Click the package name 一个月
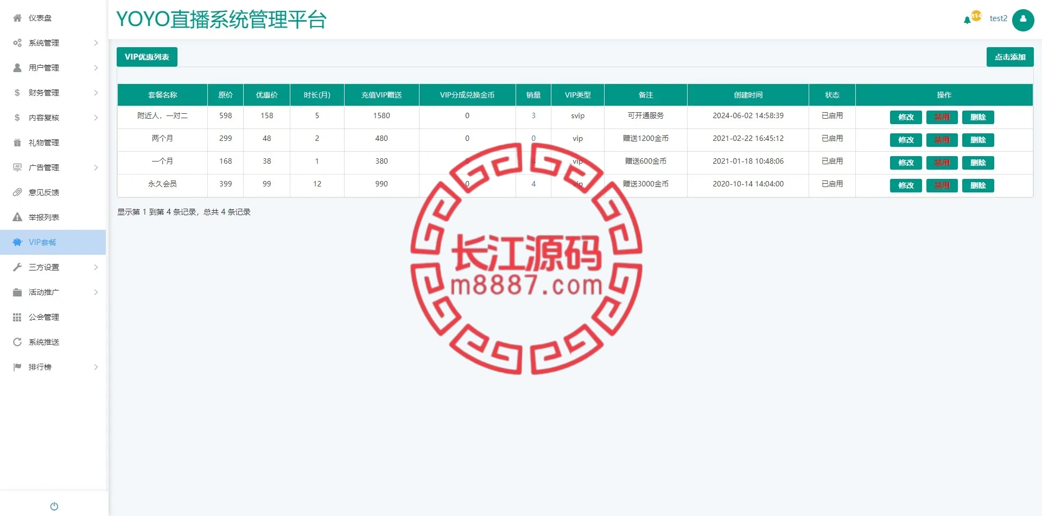The height and width of the screenshot is (516, 1042). point(162,161)
